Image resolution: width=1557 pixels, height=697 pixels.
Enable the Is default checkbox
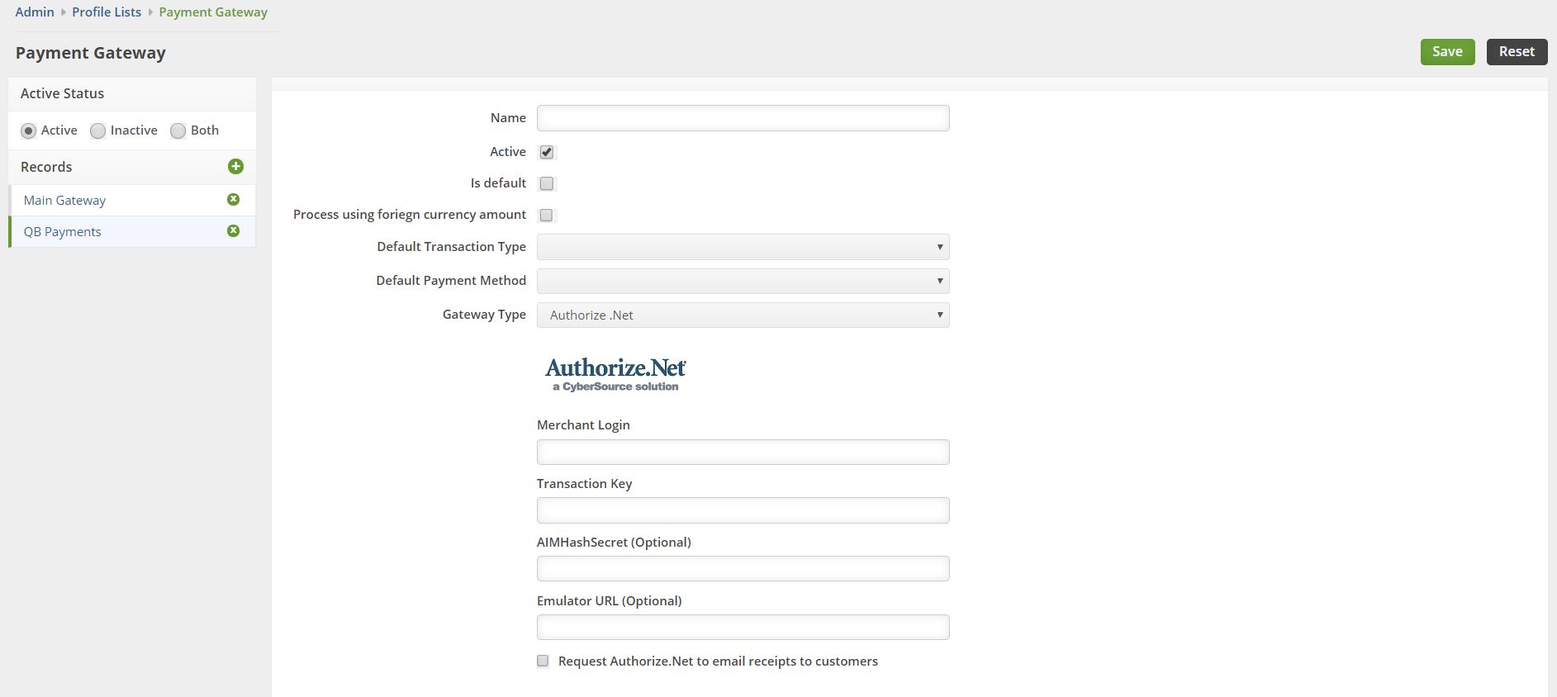pyautogui.click(x=546, y=183)
